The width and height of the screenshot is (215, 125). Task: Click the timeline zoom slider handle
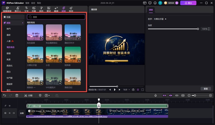click(195, 95)
